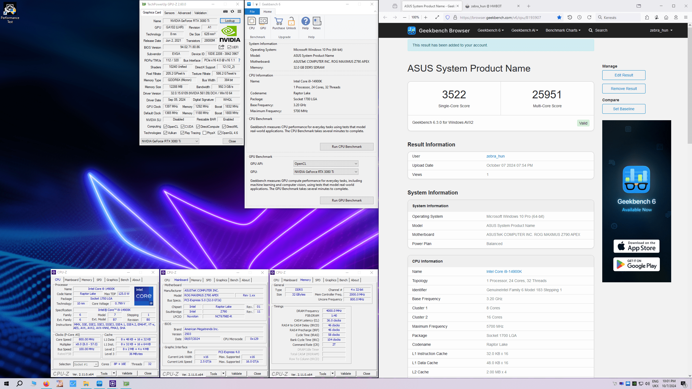Open the RTX 3080 Ti selector in GPU-Z
The width and height of the screenshot is (692, 389).
point(170,141)
